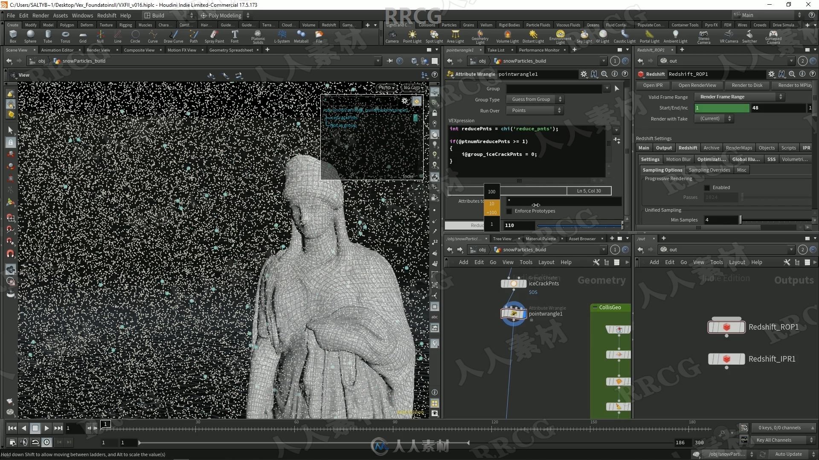Enable Enforce Prototypes checkbox

(509, 211)
